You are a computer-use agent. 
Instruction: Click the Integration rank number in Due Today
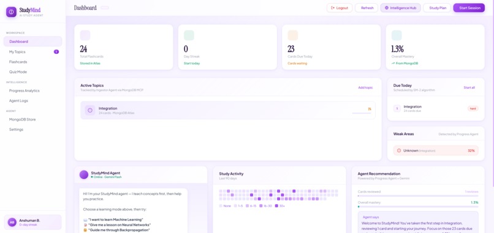click(397, 108)
